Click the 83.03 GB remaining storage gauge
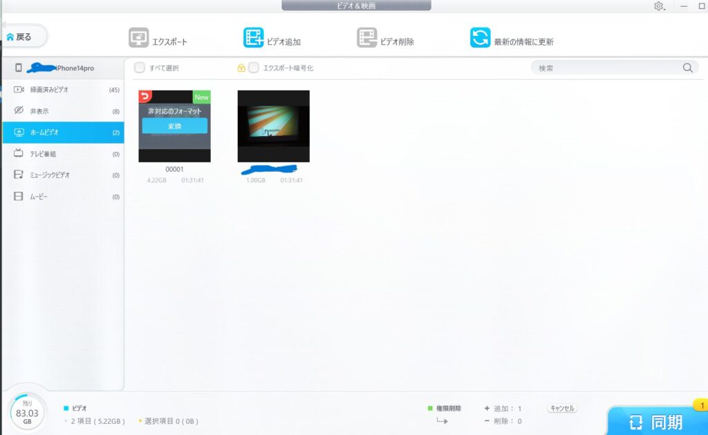The width and height of the screenshot is (708, 435). tap(27, 414)
